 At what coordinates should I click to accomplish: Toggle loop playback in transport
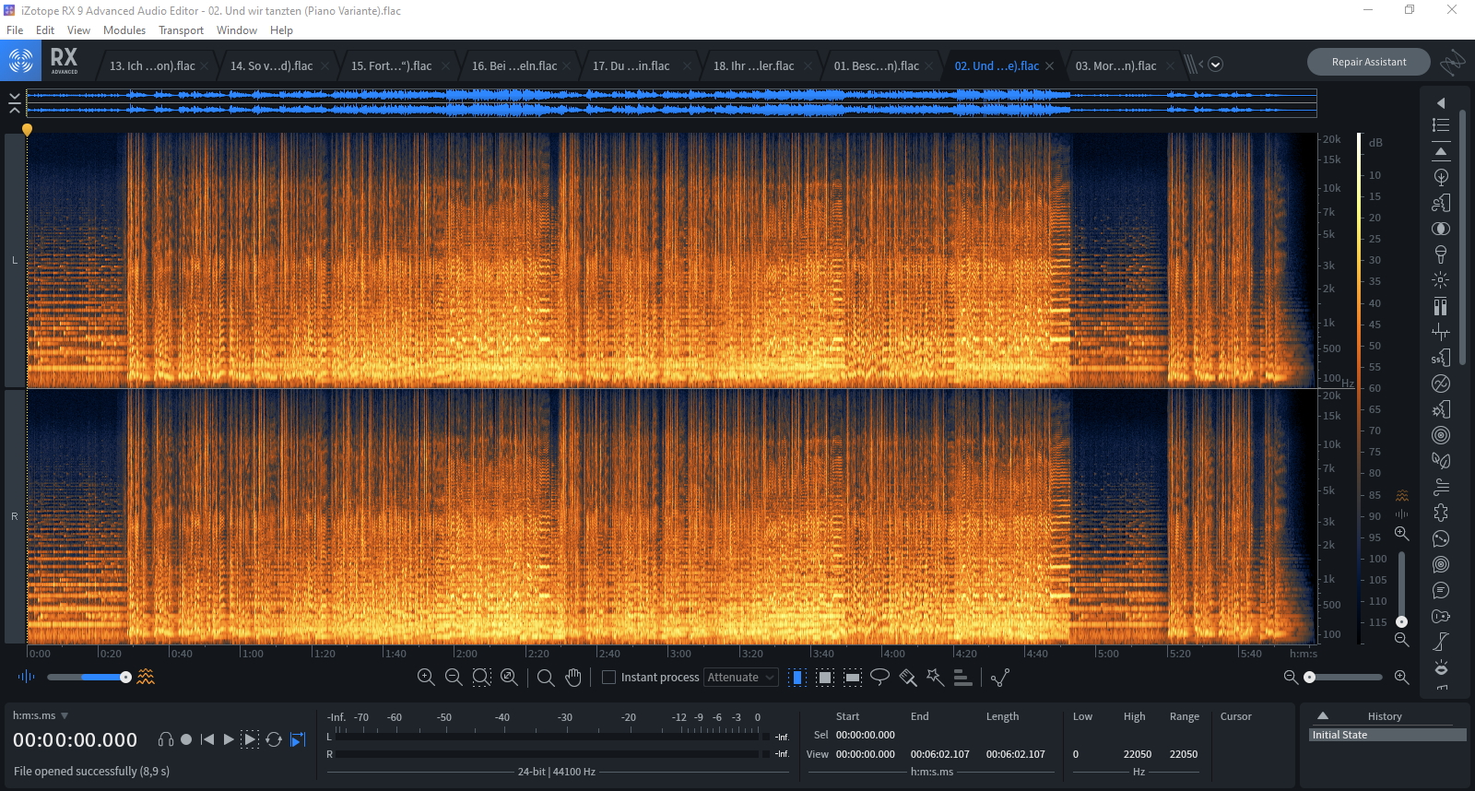[x=274, y=739]
